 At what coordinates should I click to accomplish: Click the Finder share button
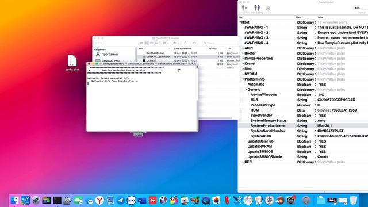pyautogui.click(x=185, y=43)
